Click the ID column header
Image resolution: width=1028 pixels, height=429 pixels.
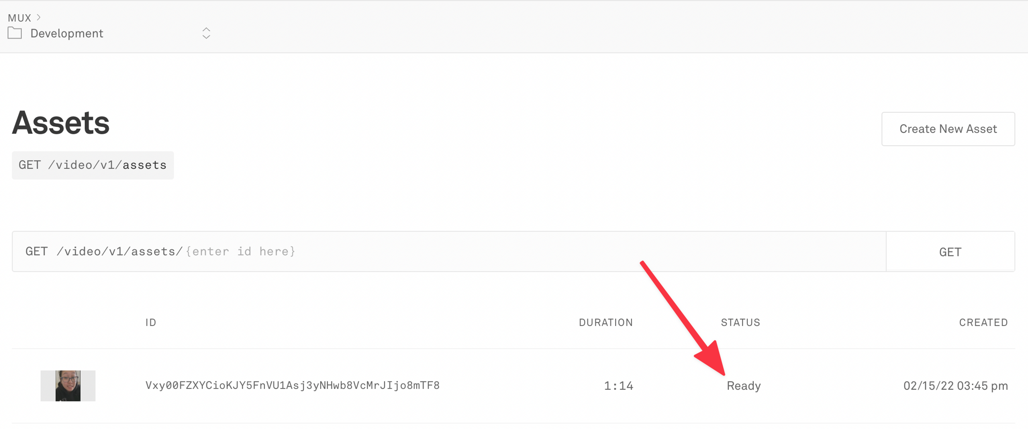pos(150,322)
